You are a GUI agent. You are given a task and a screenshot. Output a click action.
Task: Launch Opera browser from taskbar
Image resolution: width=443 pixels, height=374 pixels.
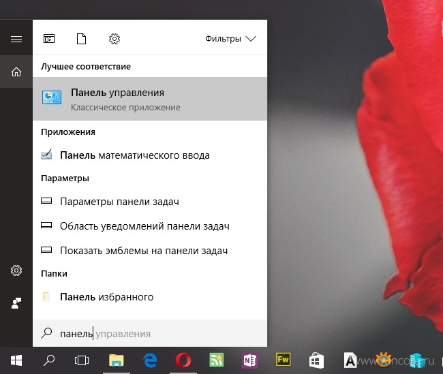(x=183, y=360)
